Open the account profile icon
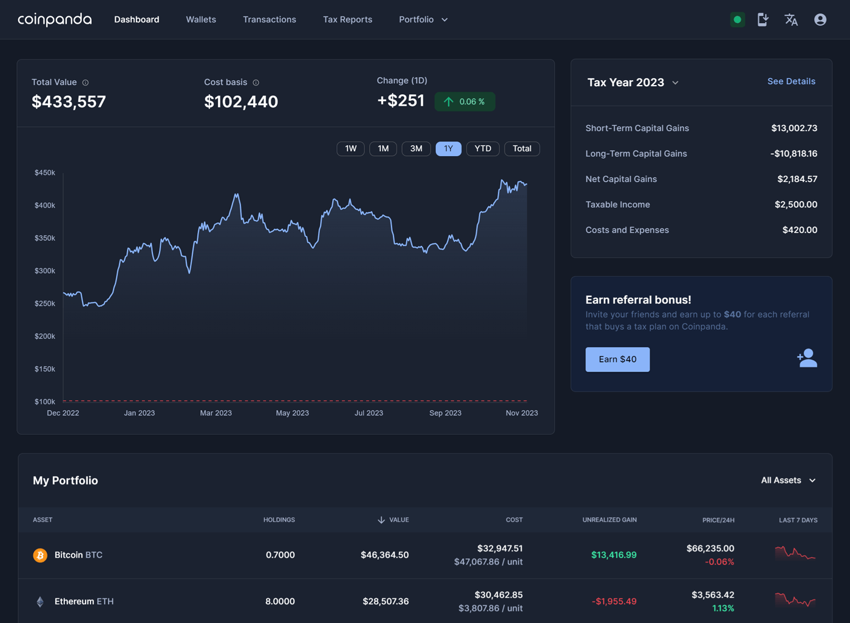 (820, 19)
